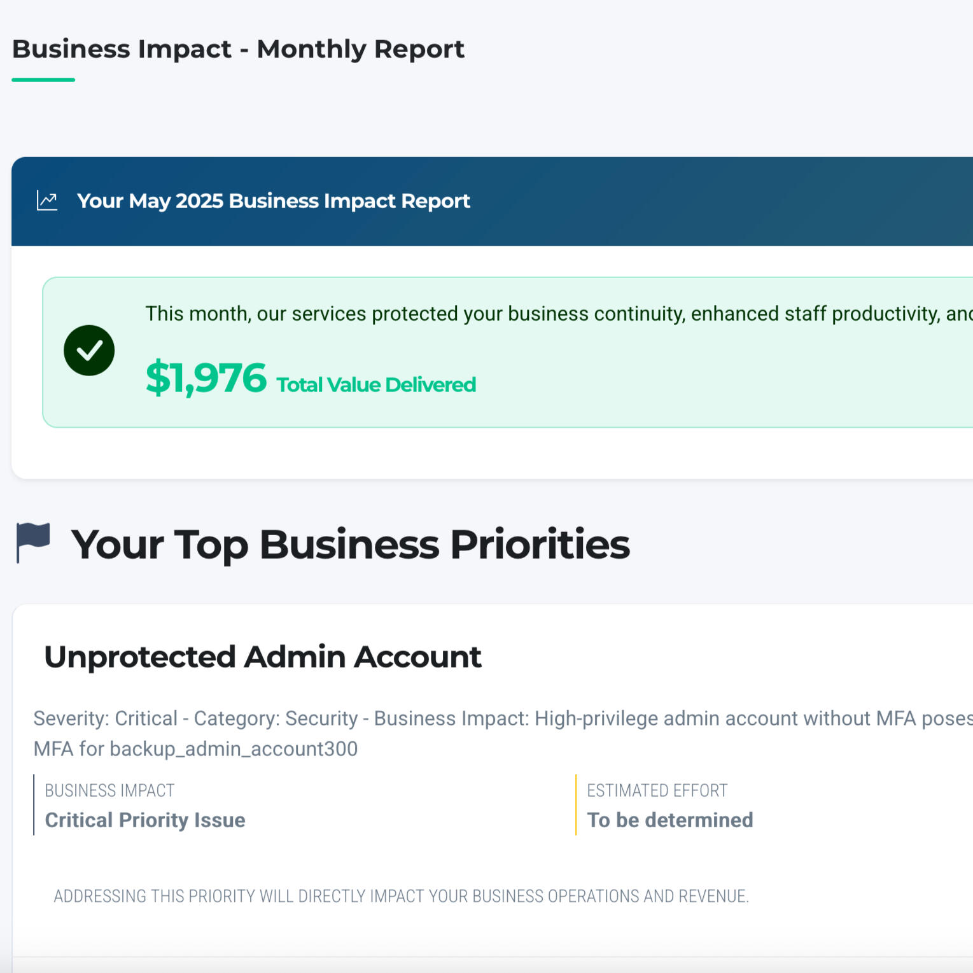Click the line chart icon in the banner
The width and height of the screenshot is (973, 973).
click(x=47, y=201)
